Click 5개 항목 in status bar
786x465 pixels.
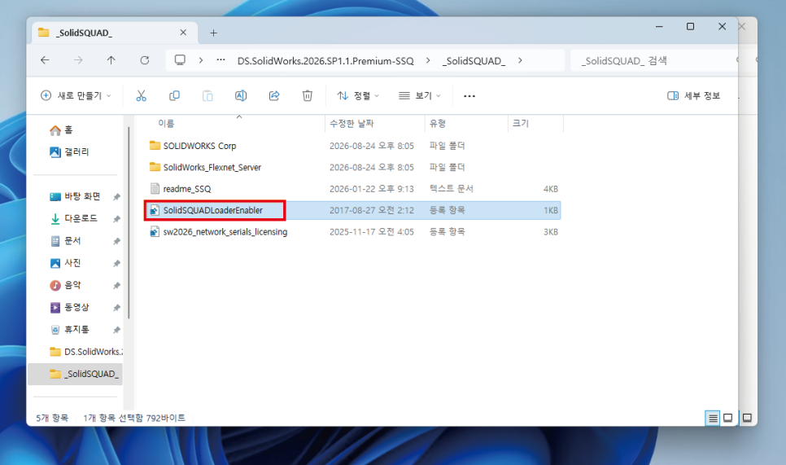[x=52, y=417]
